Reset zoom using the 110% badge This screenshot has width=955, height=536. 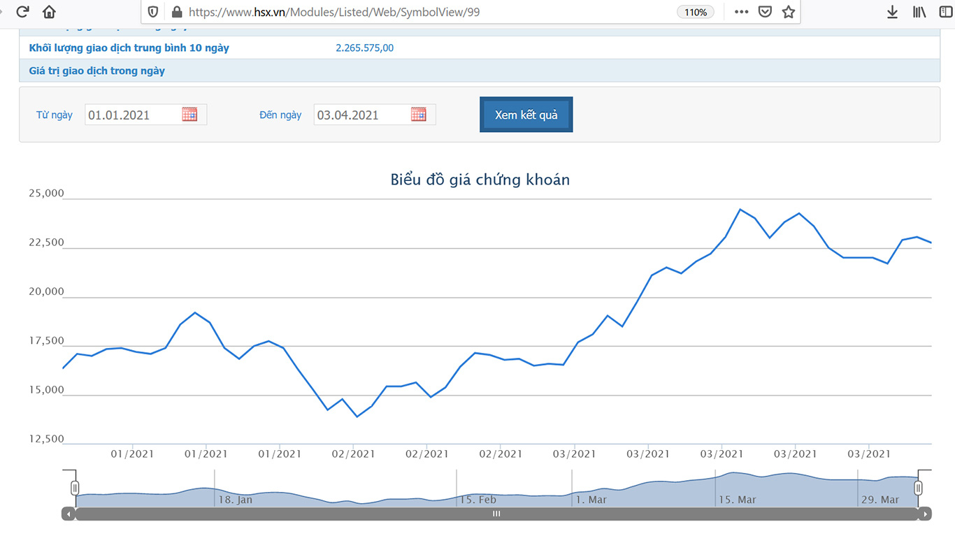click(x=695, y=12)
